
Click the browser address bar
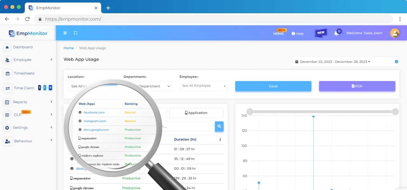(x=214, y=19)
